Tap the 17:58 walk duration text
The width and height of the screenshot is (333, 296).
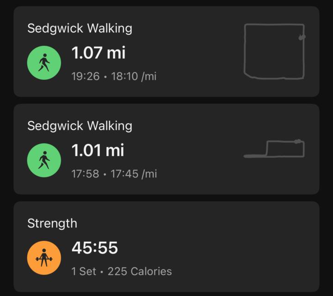[x=86, y=174]
